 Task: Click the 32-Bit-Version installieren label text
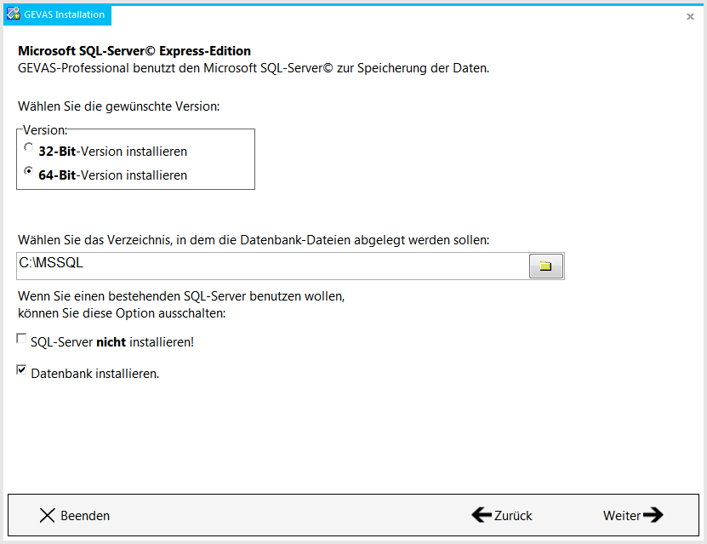[x=112, y=152]
